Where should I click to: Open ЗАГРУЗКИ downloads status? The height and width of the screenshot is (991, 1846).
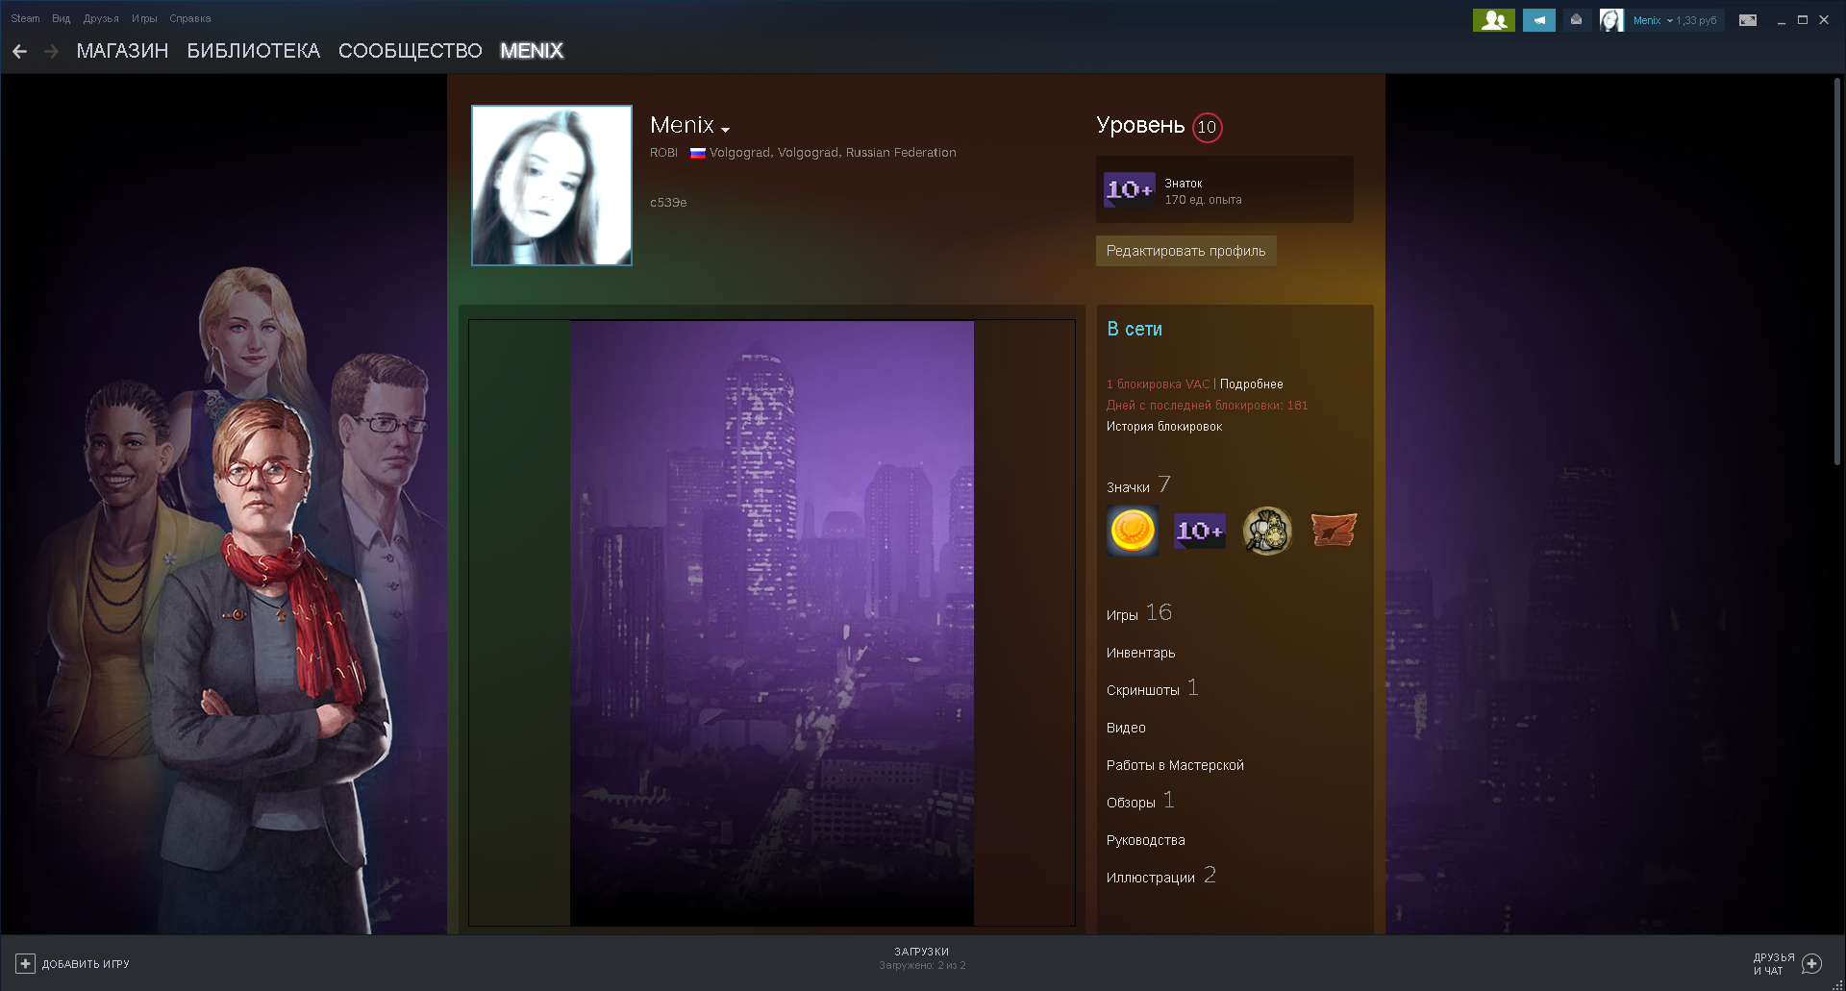[922, 958]
